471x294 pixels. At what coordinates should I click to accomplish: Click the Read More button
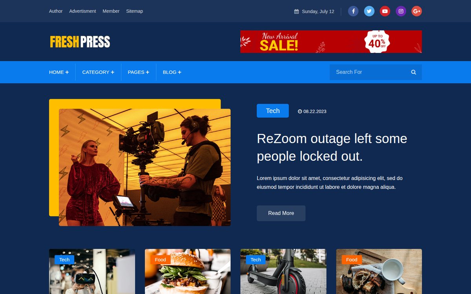click(x=281, y=213)
